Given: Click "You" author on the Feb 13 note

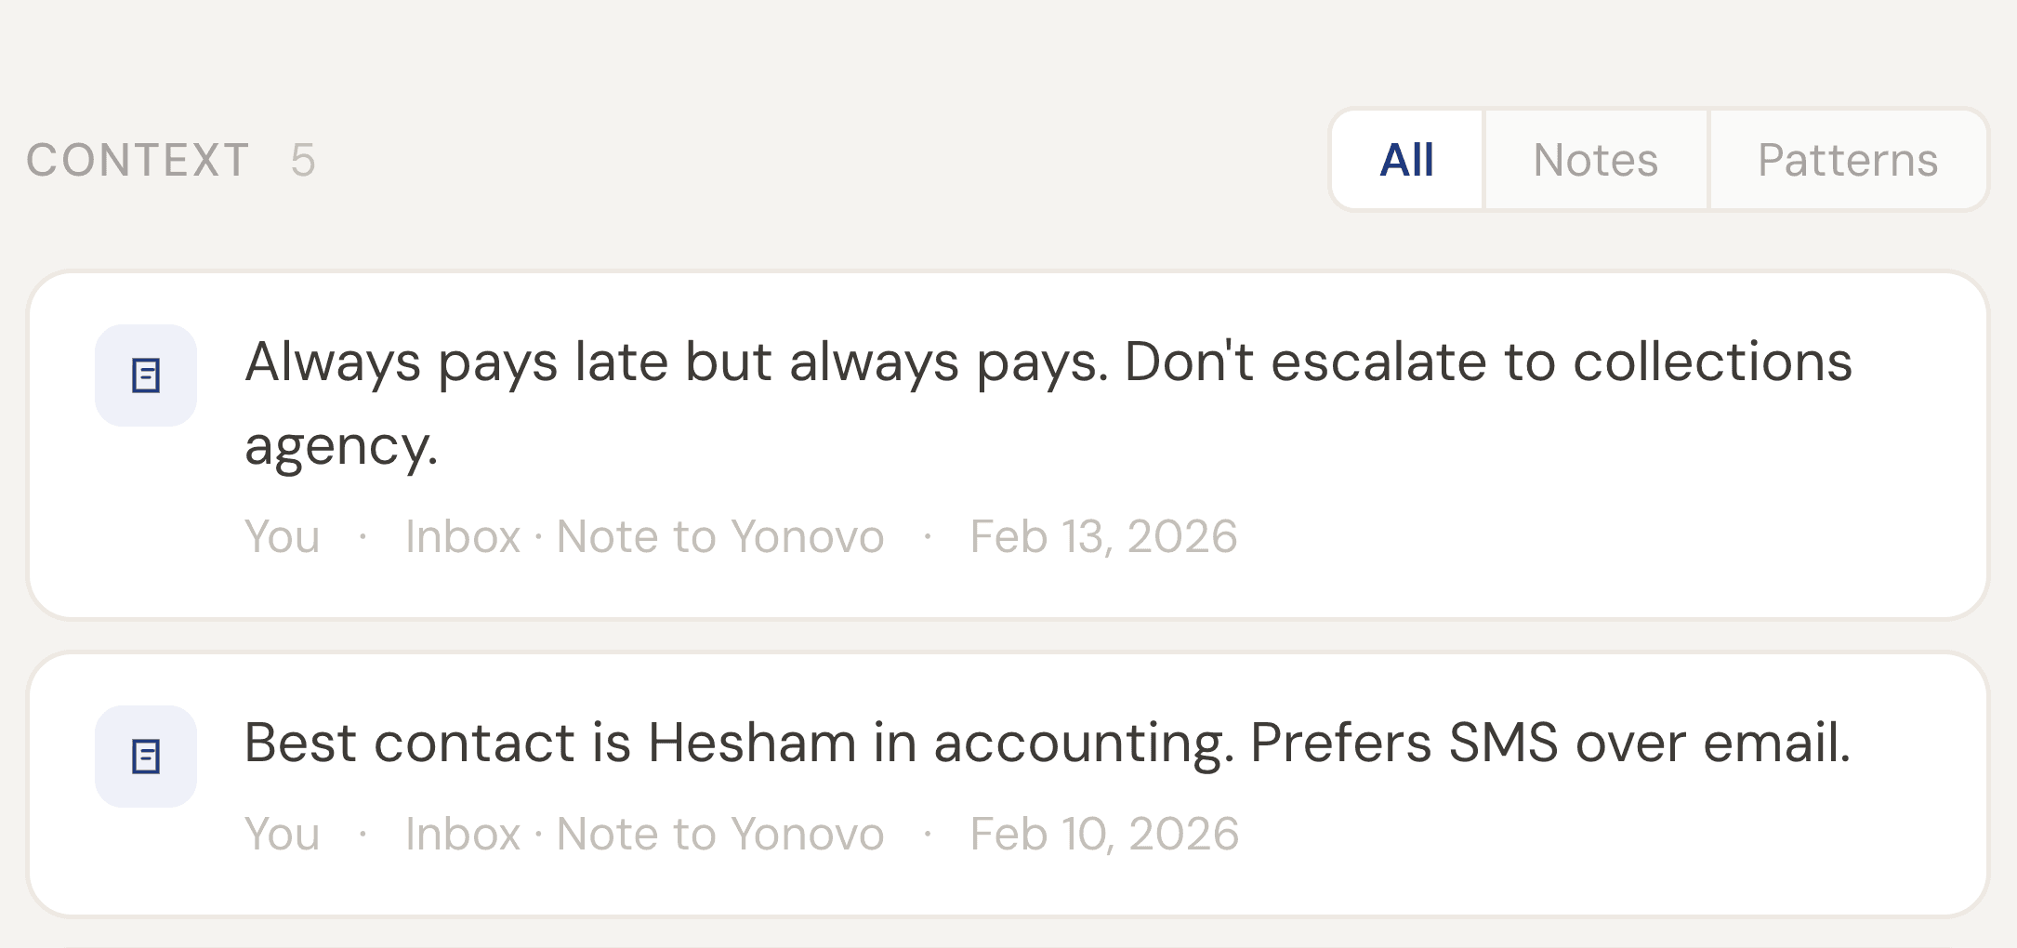Looking at the screenshot, I should tap(282, 536).
